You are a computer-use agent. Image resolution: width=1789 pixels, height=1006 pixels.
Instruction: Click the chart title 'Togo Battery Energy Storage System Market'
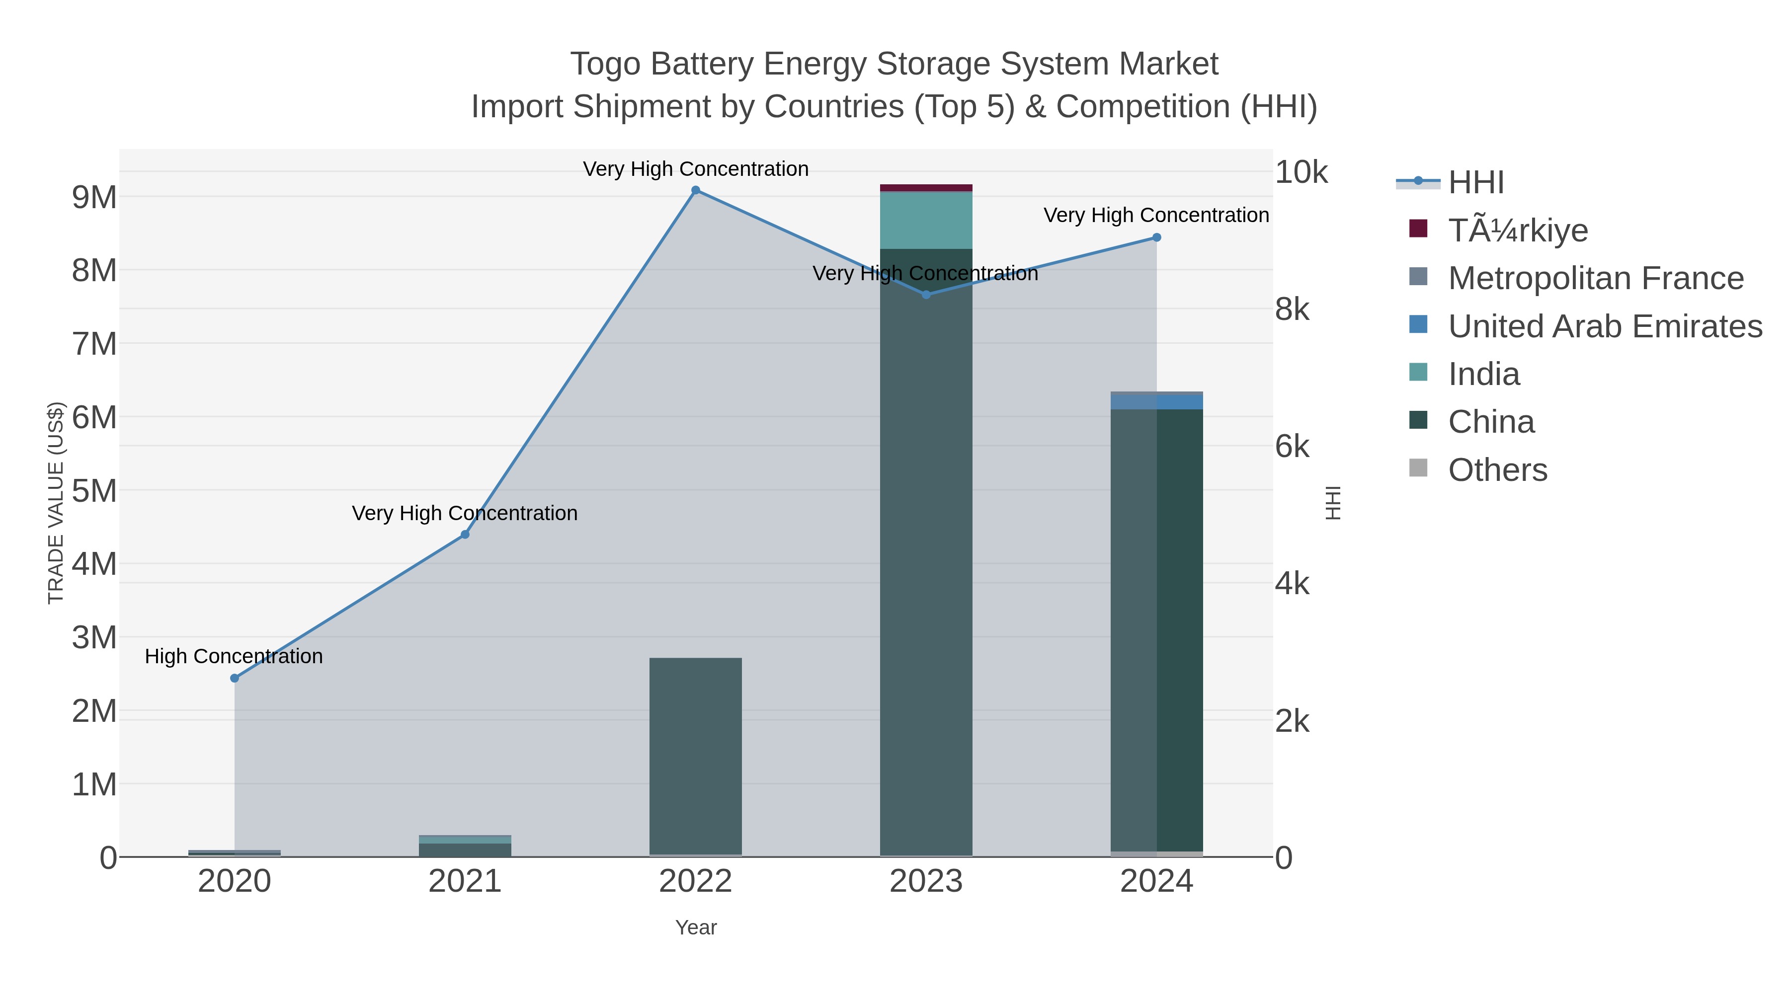[894, 64]
